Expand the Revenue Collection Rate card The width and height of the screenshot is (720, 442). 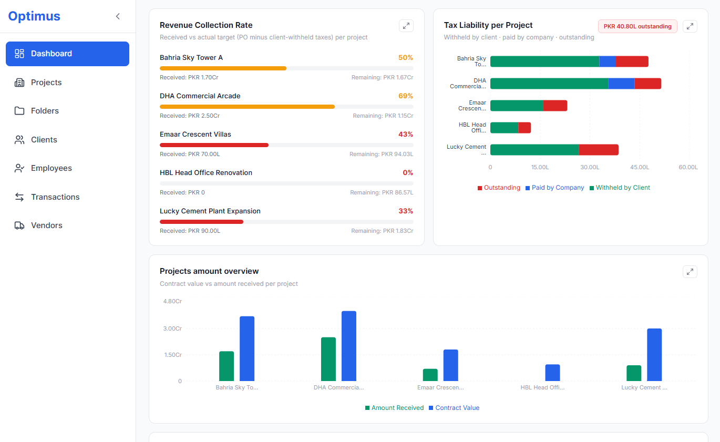406,26
